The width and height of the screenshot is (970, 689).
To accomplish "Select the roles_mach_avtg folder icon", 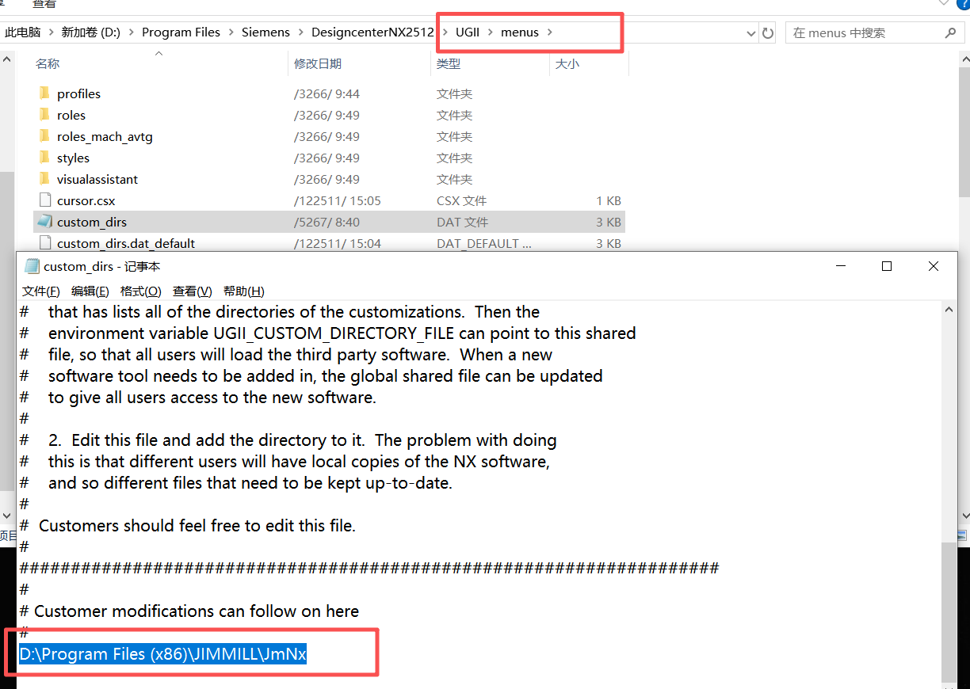I will [44, 136].
